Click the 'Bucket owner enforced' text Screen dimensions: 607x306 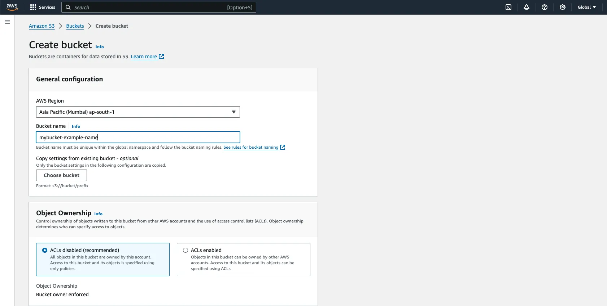click(62, 294)
